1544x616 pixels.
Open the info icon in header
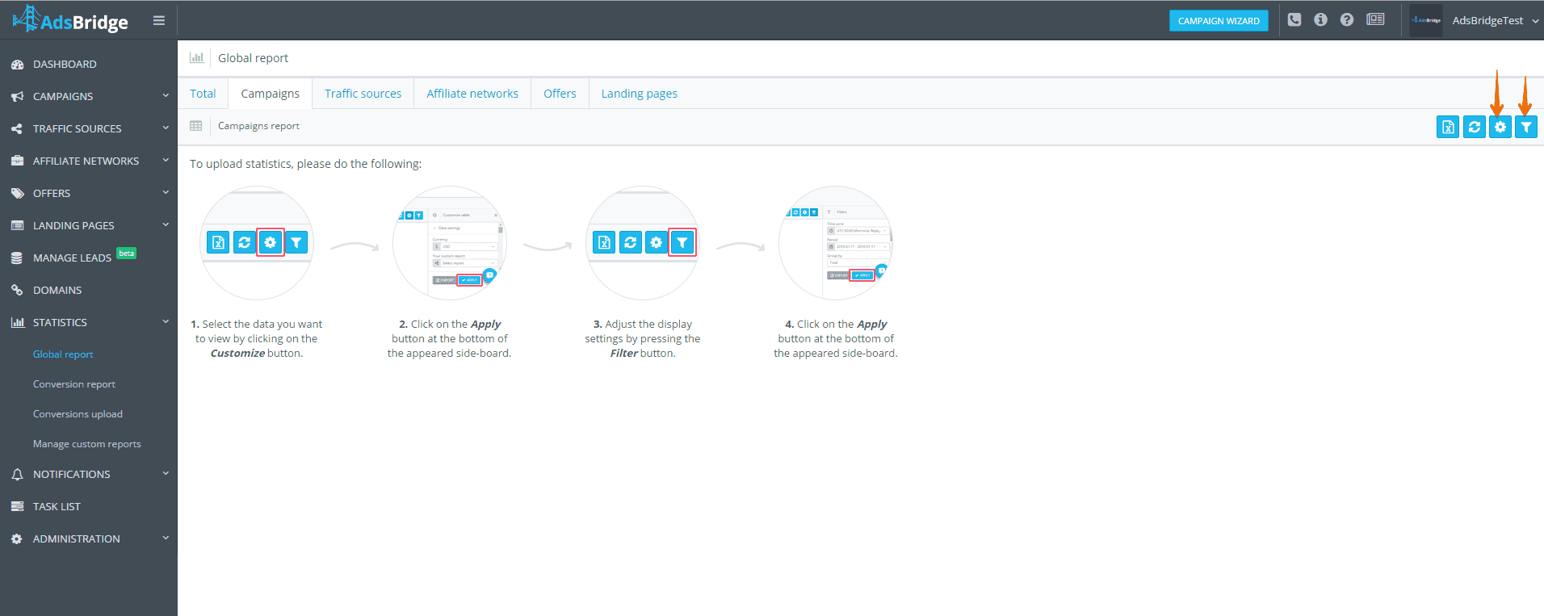point(1320,20)
